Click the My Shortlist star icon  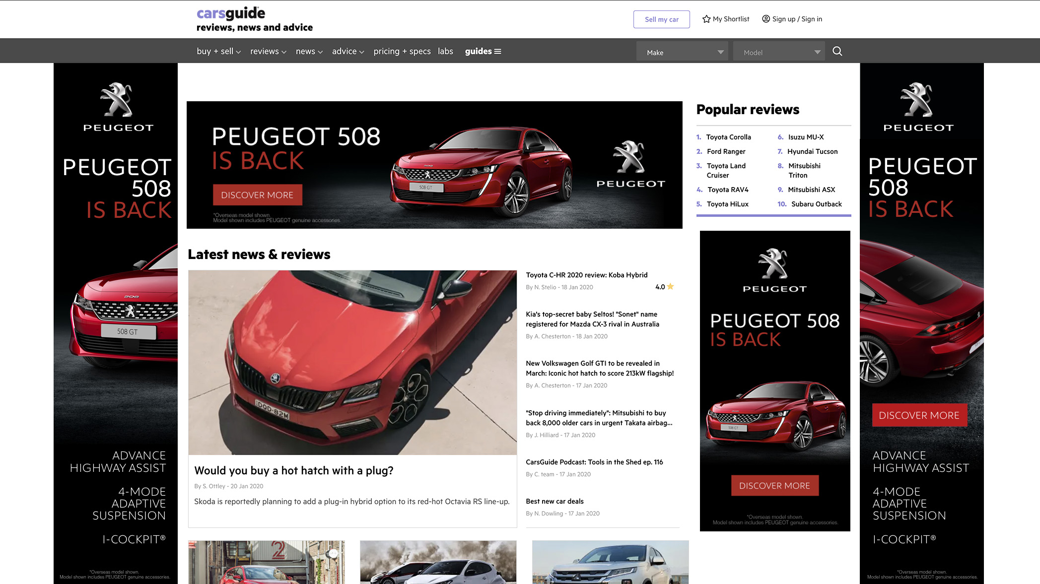click(706, 19)
